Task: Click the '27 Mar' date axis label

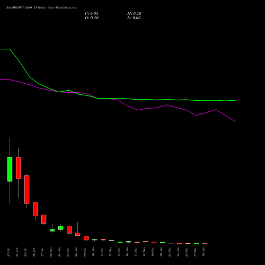Action: tap(195, 252)
